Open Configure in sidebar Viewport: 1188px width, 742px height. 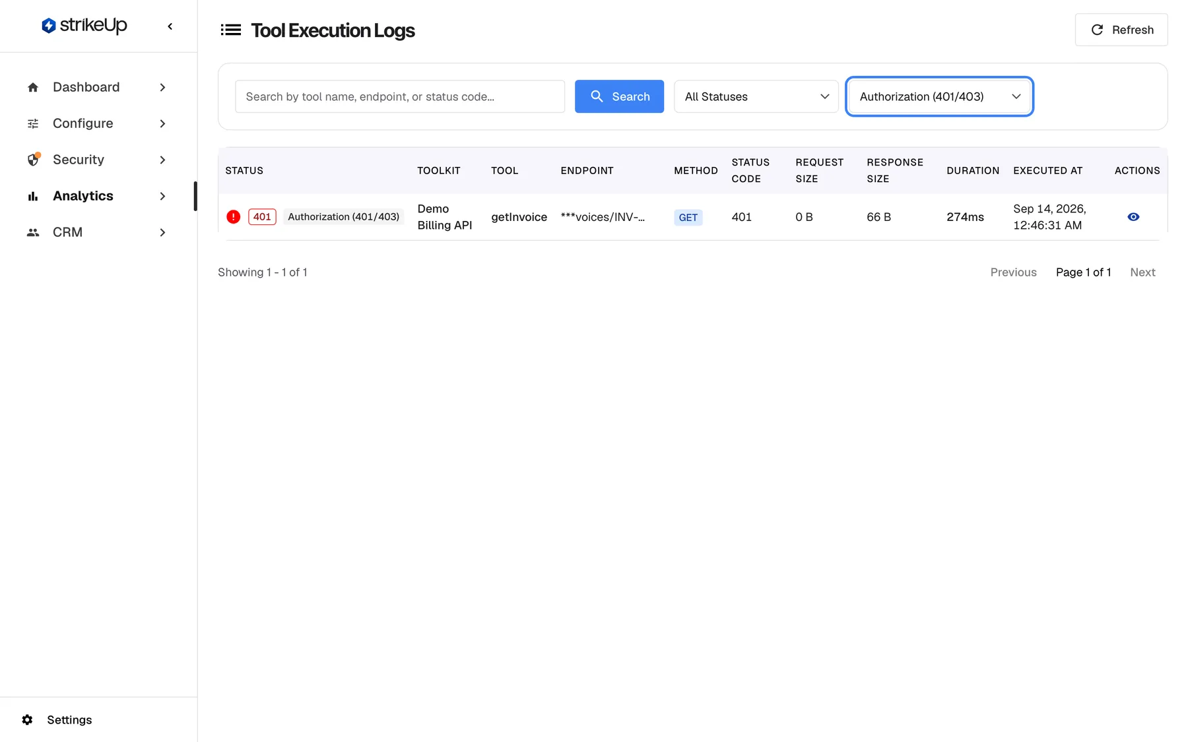click(x=97, y=123)
